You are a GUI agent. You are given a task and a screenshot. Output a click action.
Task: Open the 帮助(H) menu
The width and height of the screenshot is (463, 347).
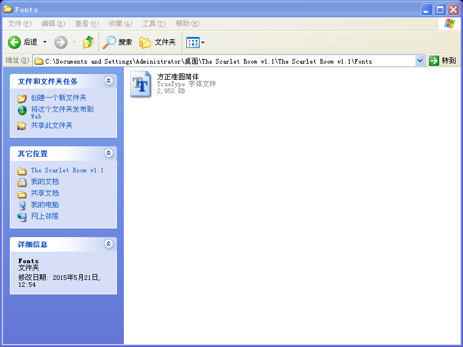tap(188, 24)
